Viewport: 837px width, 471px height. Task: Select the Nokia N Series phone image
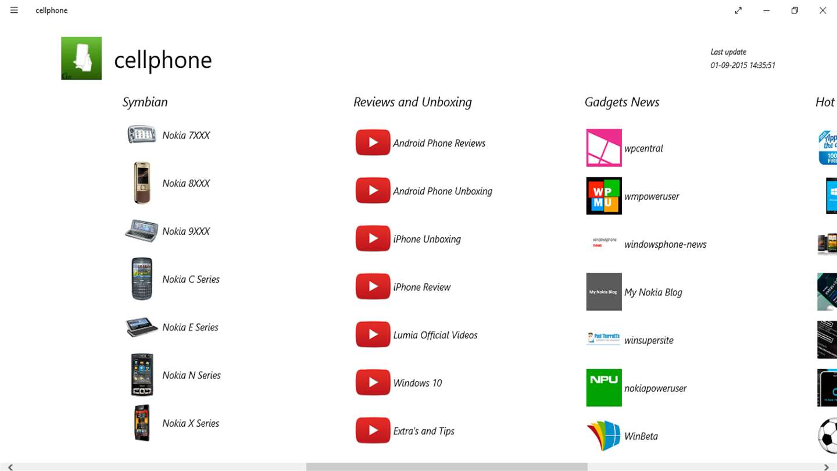(142, 375)
